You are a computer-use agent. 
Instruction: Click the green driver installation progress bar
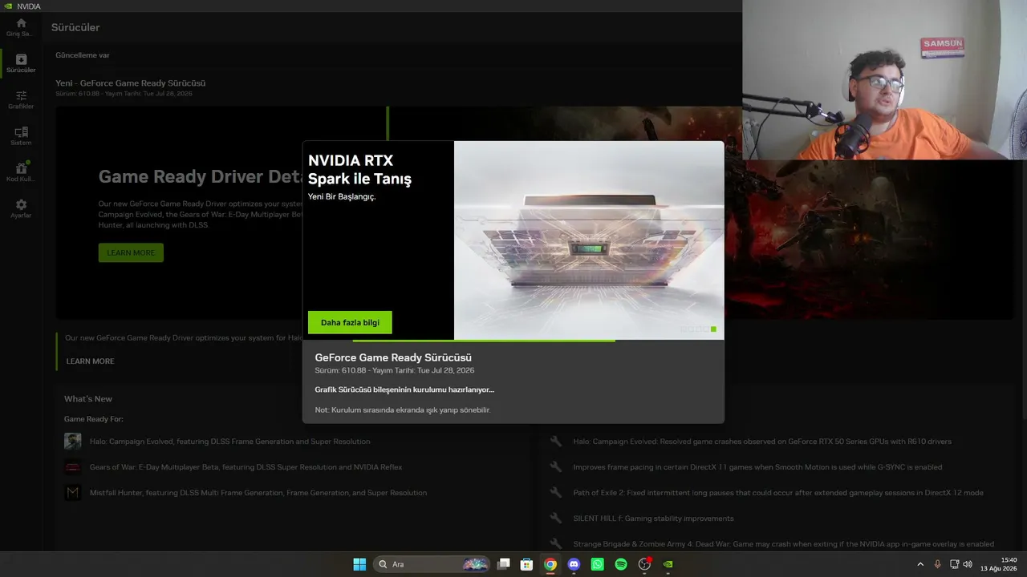(x=484, y=341)
